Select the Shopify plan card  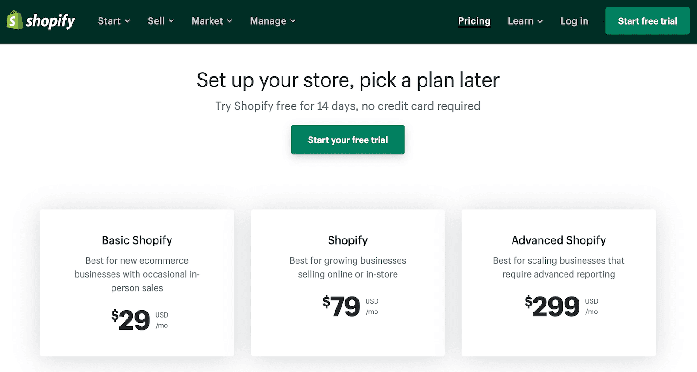348,282
